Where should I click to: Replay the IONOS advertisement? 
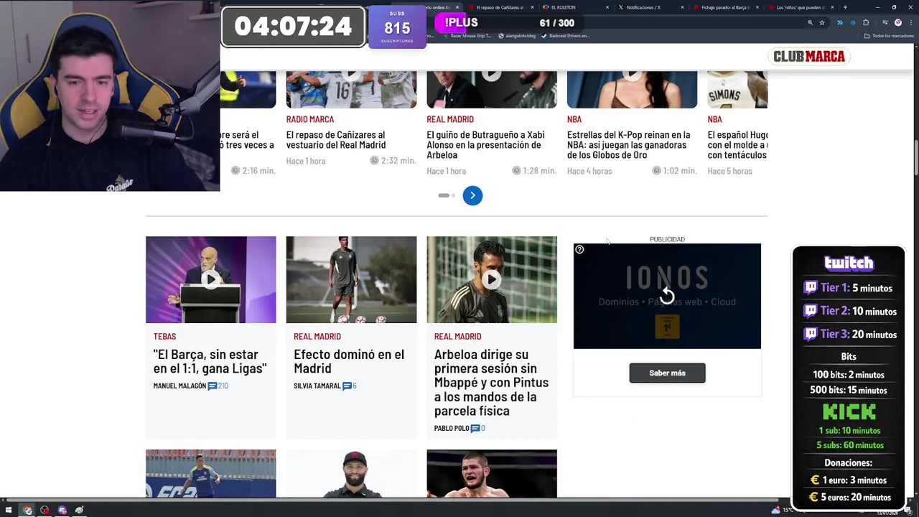point(667,296)
